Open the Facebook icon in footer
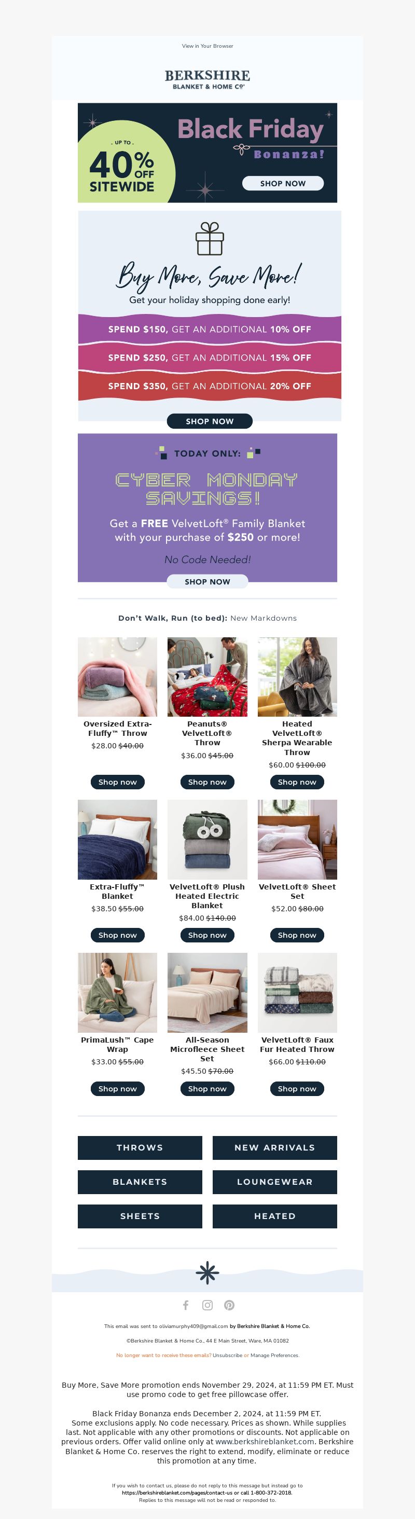 tap(186, 1305)
